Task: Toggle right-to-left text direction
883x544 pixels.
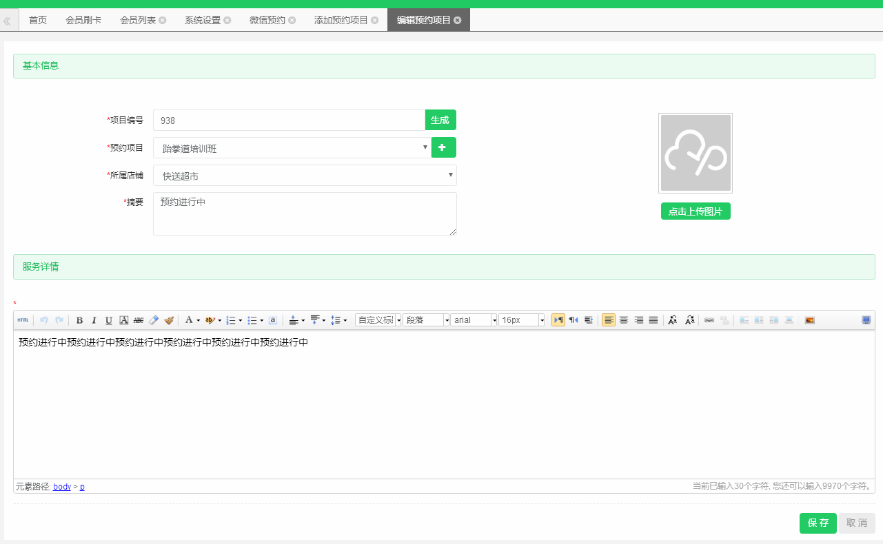Action: tap(574, 320)
